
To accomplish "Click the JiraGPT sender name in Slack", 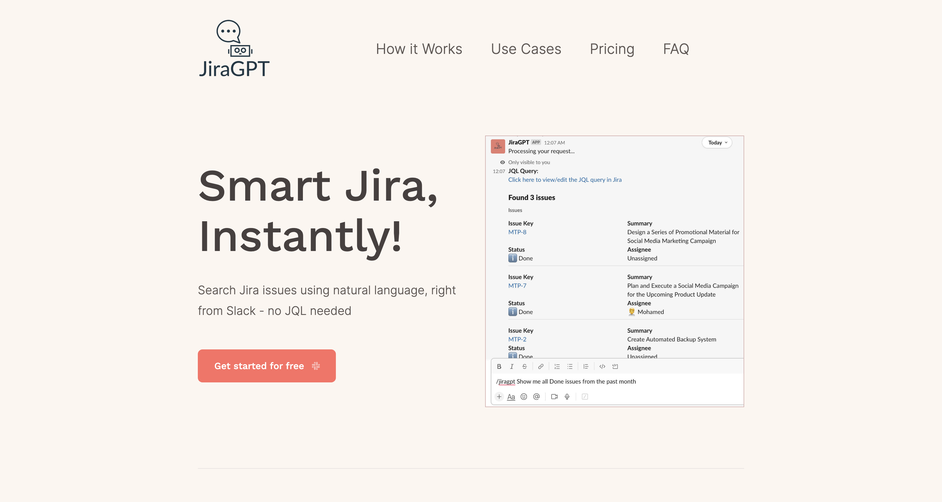I will 518,142.
